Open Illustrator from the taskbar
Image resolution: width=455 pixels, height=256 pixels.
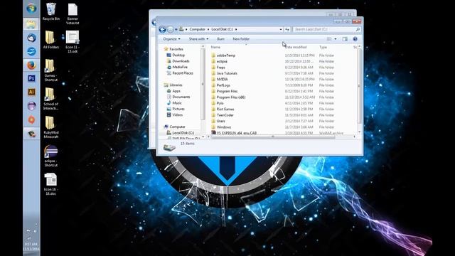(x=31, y=92)
